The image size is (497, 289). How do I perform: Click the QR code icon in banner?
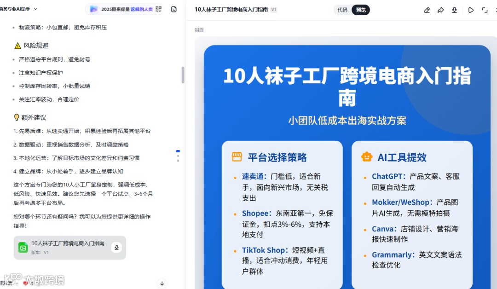coord(159,9)
